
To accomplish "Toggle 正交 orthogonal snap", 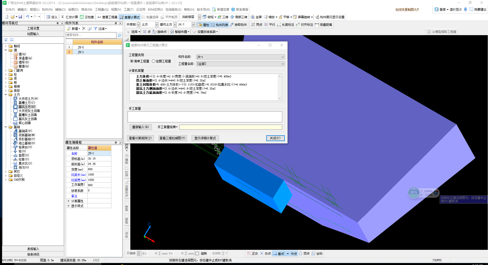I will 253,253.
